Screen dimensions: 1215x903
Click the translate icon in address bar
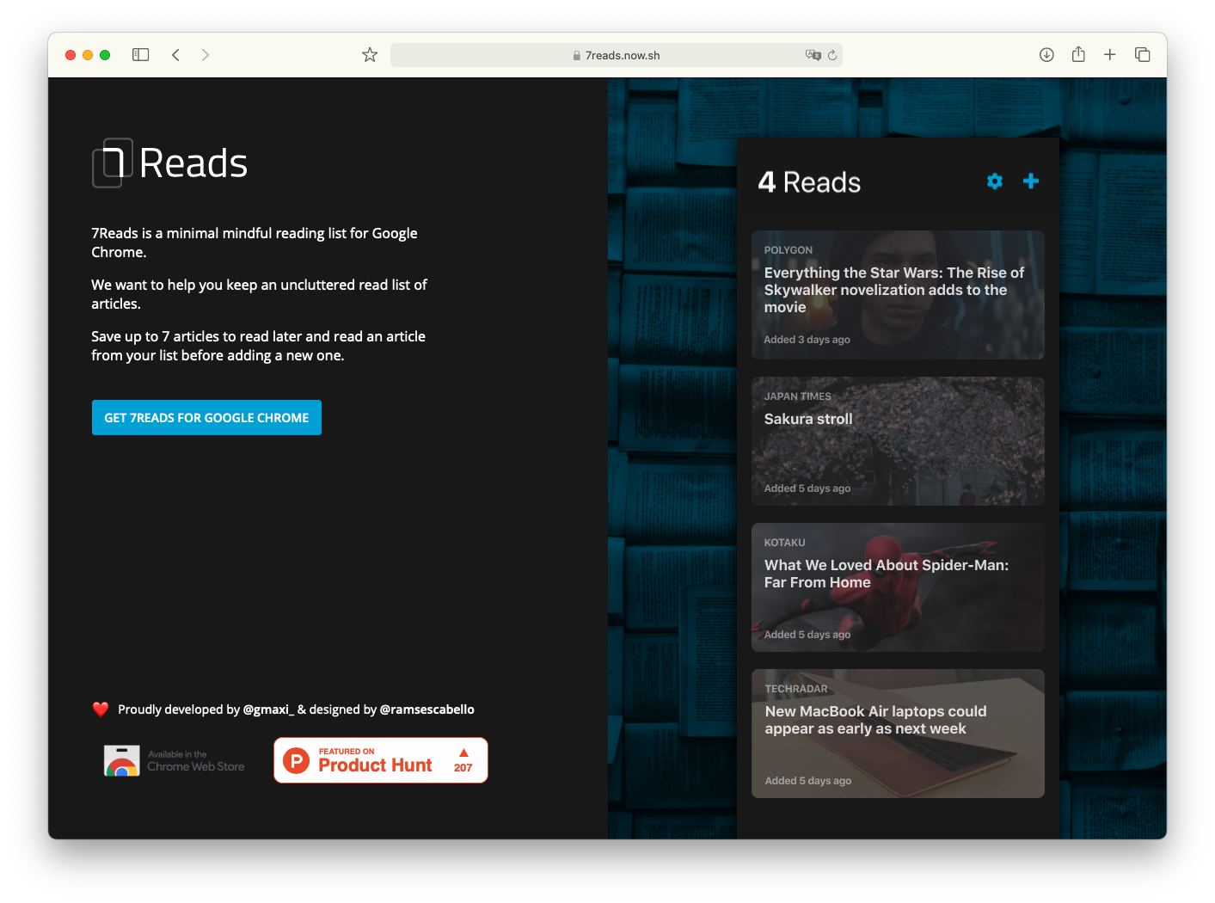click(813, 55)
